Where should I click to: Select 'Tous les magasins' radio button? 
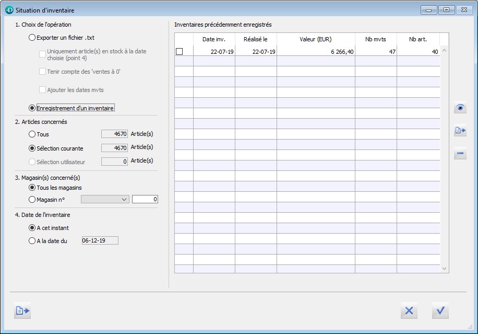pos(32,188)
